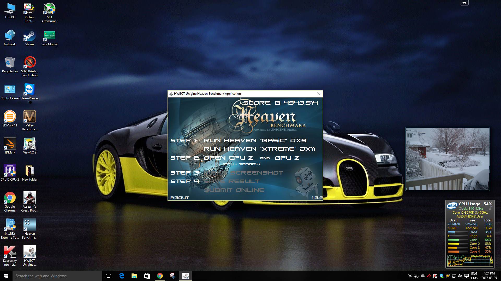Viewport: 501px width, 281px height.
Task: Launch Steam from the desktop
Action: 29,38
